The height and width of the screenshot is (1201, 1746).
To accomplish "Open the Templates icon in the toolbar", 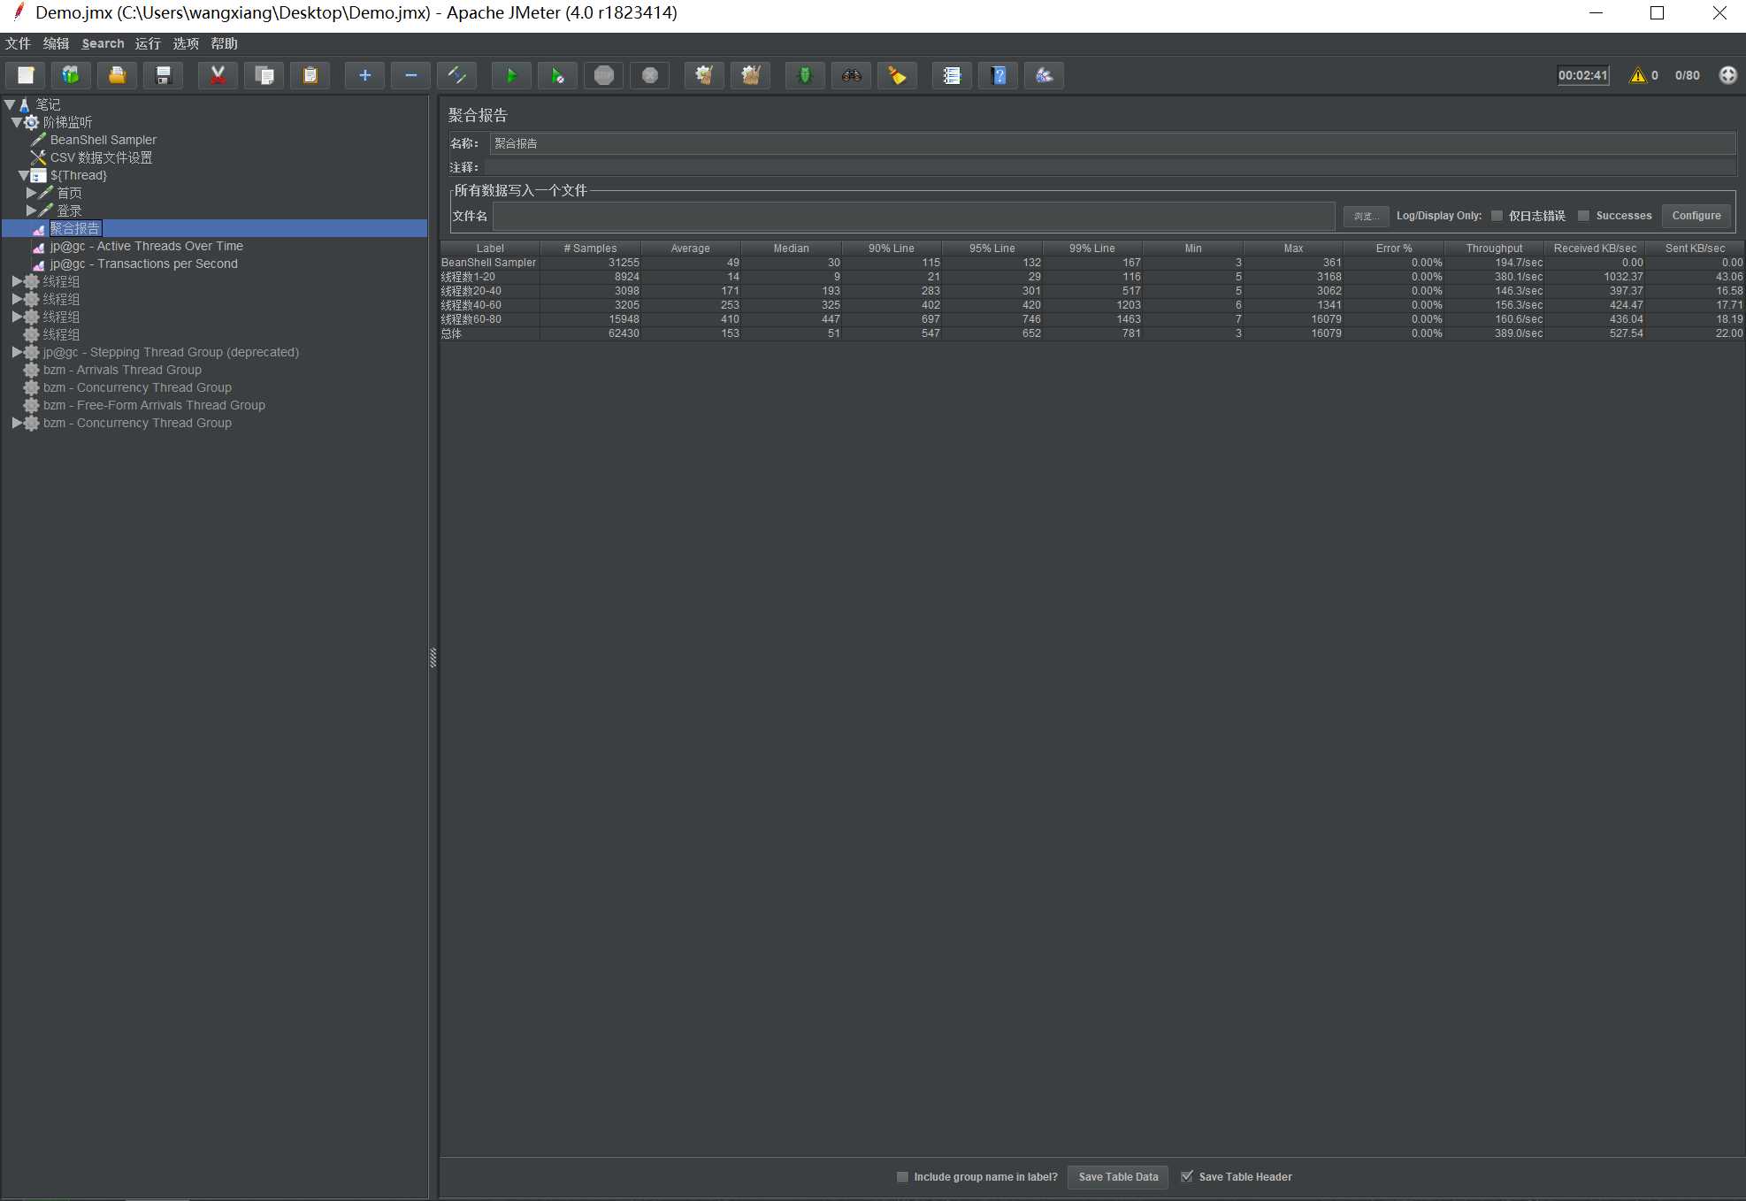I will [x=72, y=75].
